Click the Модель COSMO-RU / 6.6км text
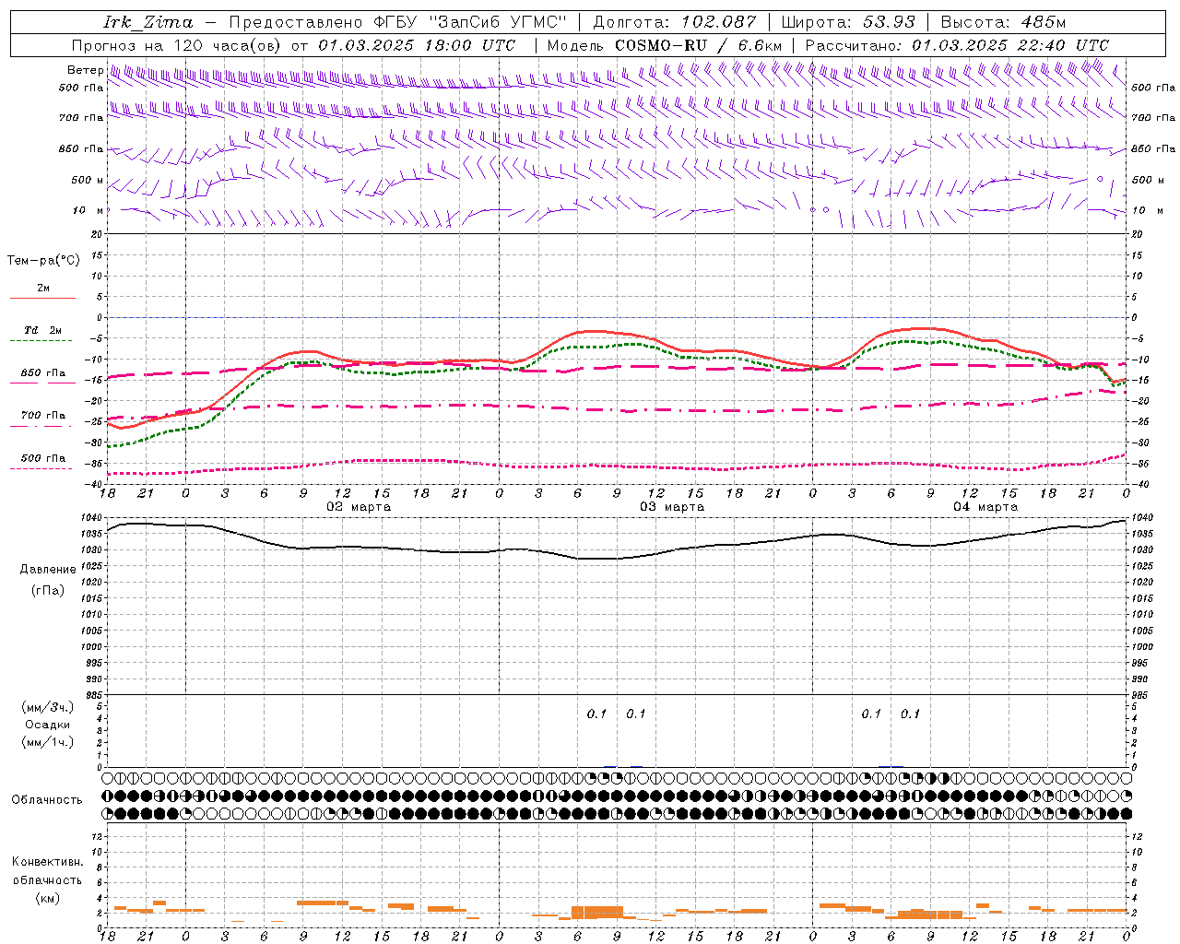This screenshot has width=1180, height=944. pos(665,45)
